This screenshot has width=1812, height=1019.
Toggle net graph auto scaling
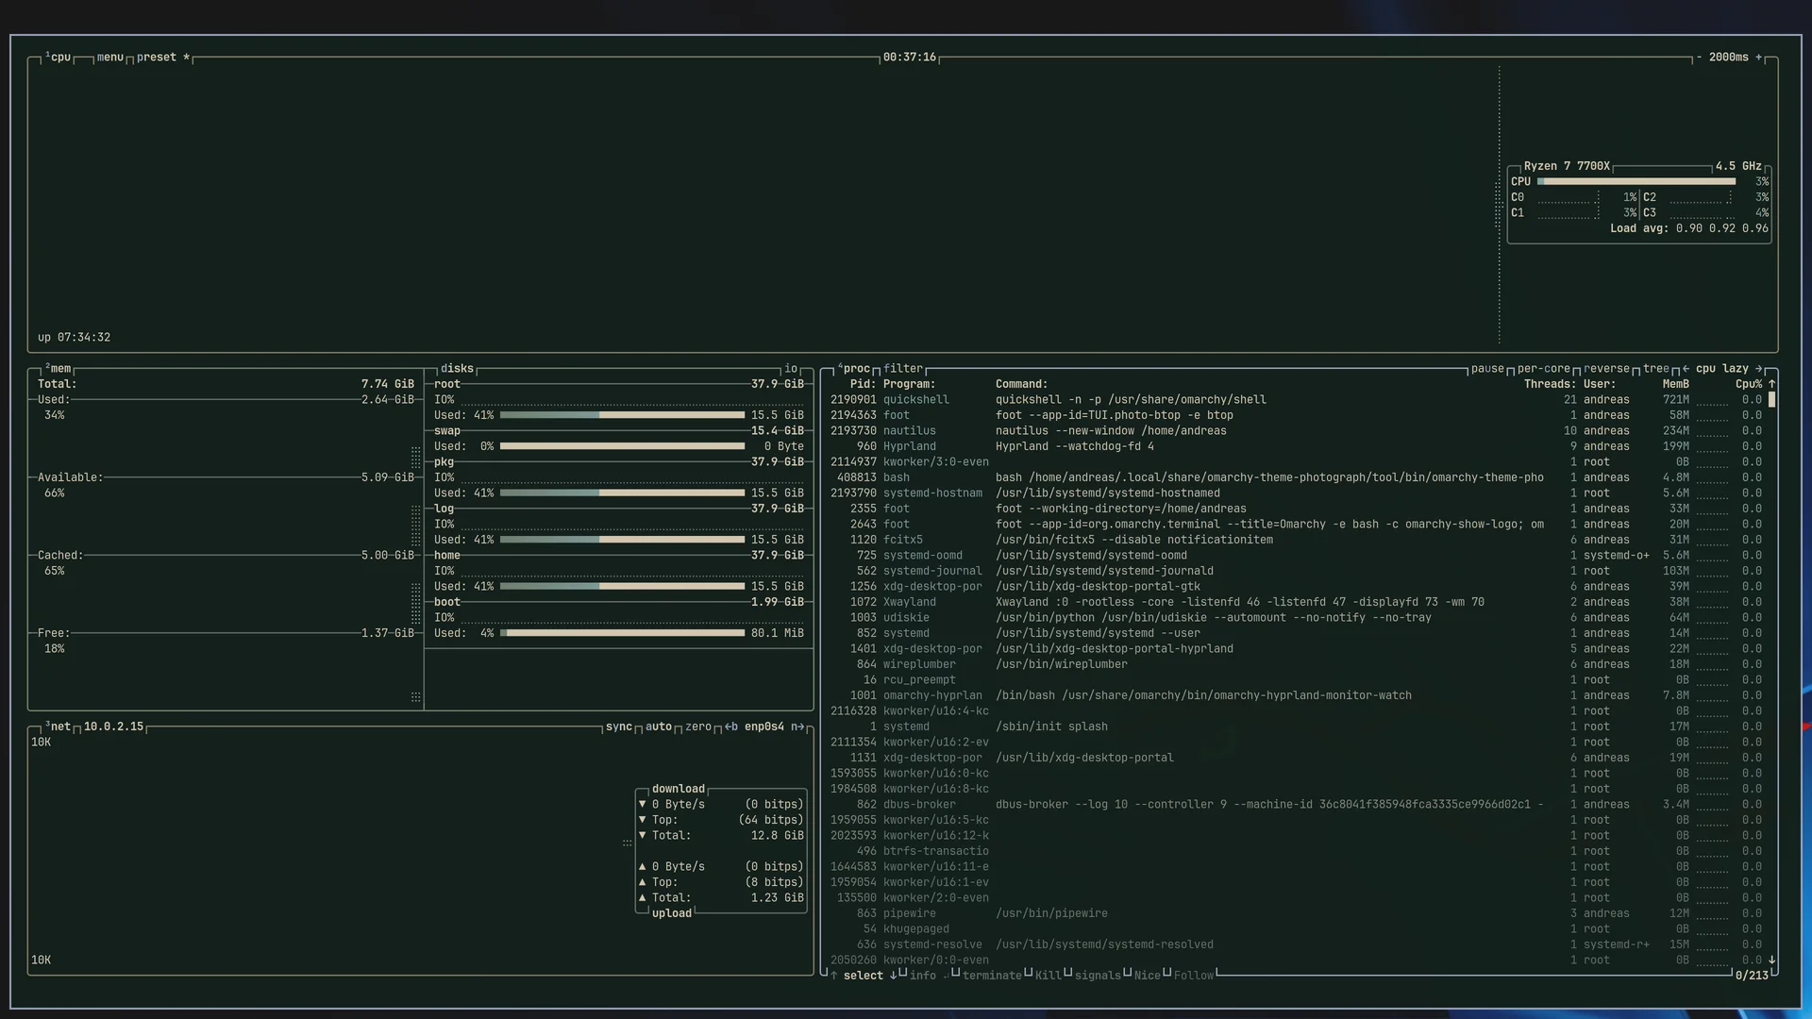(659, 727)
